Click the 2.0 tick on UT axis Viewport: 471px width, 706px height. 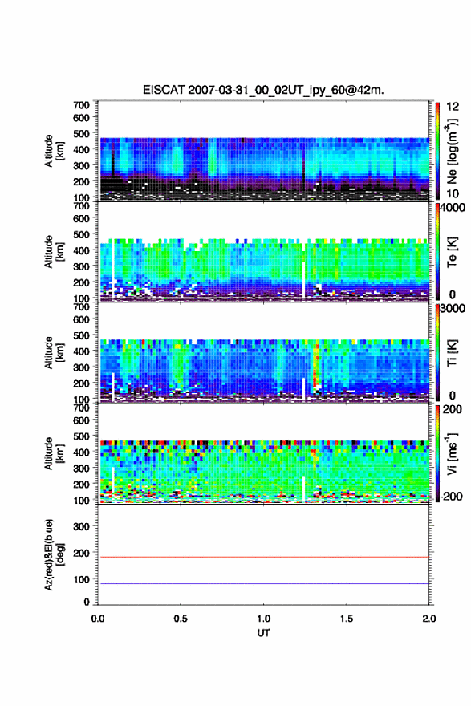(429, 619)
